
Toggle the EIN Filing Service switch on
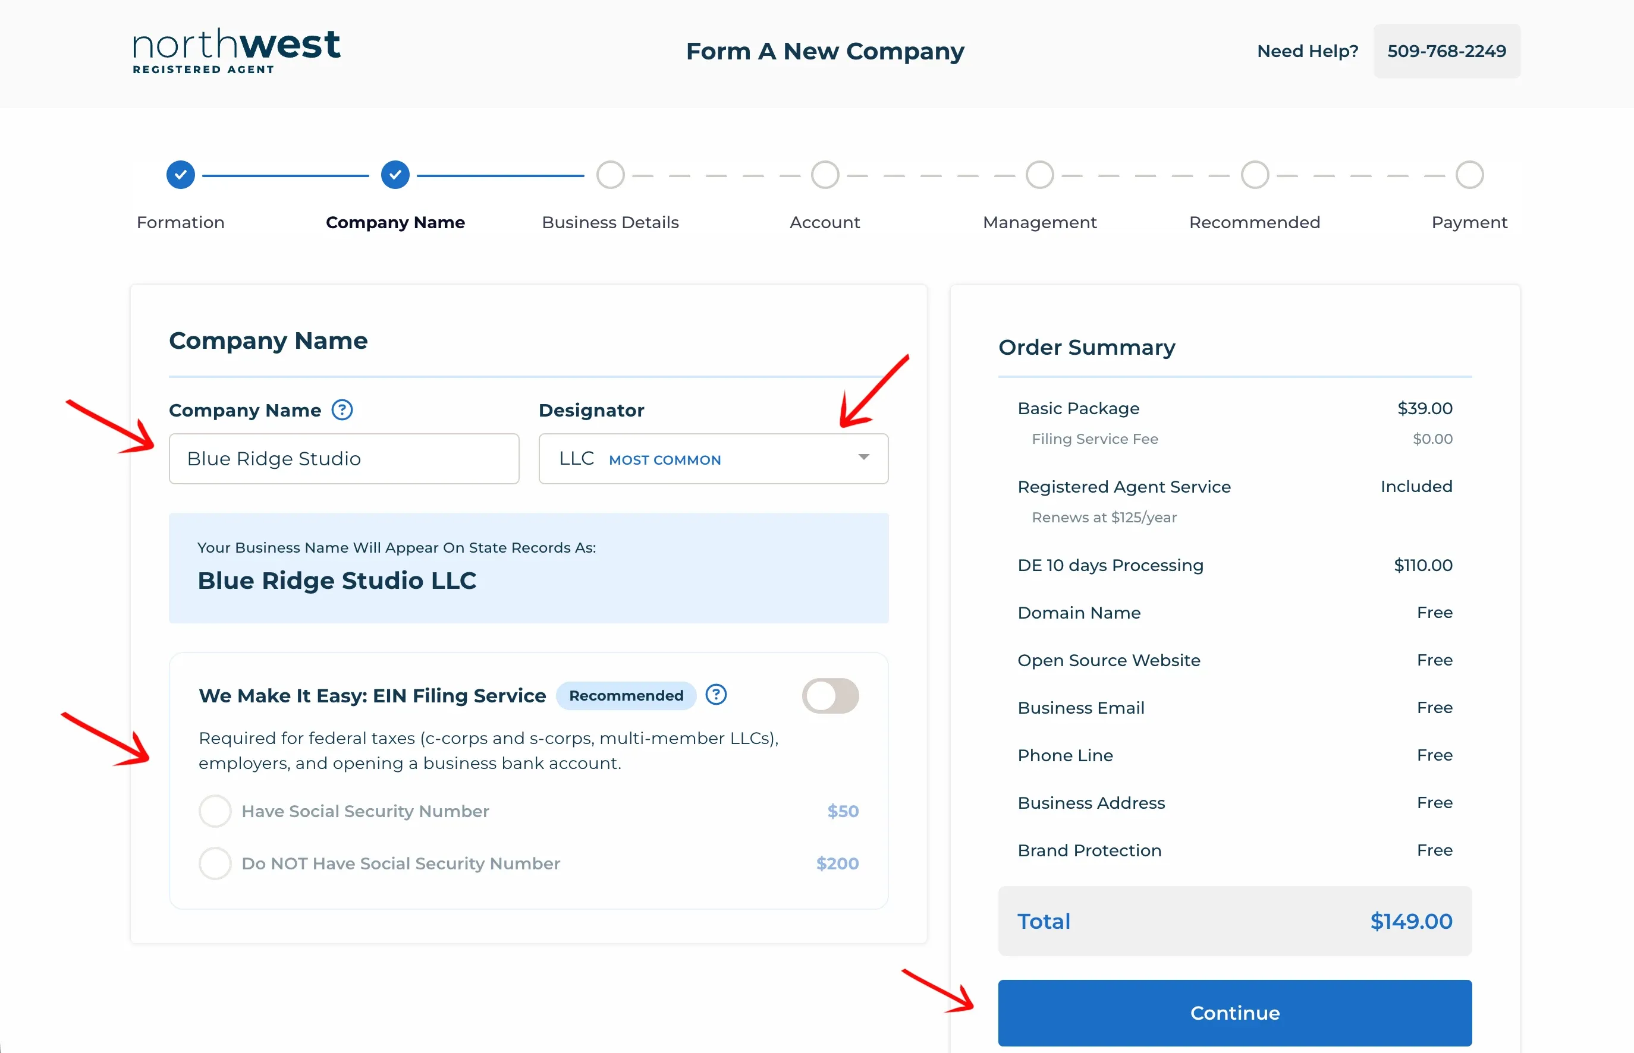point(831,695)
